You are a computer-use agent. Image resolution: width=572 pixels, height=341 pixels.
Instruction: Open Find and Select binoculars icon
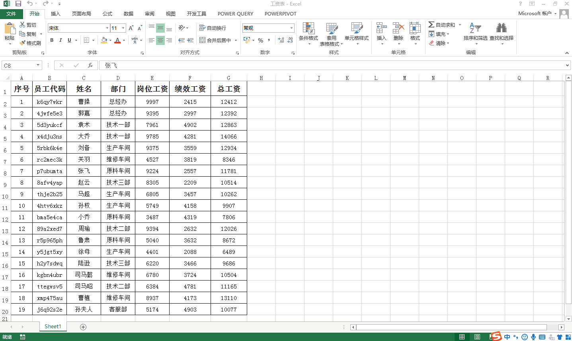(x=501, y=28)
